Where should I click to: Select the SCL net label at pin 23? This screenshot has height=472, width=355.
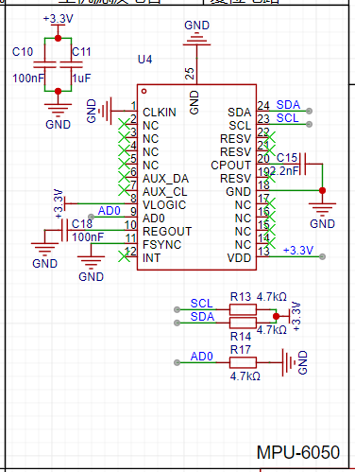click(287, 118)
